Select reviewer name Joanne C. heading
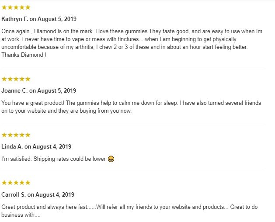The image size is (275, 222). [x=14, y=90]
